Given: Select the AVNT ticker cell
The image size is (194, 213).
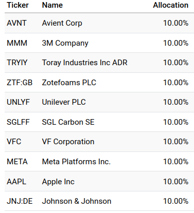Looking at the screenshot, I should 16,23.
